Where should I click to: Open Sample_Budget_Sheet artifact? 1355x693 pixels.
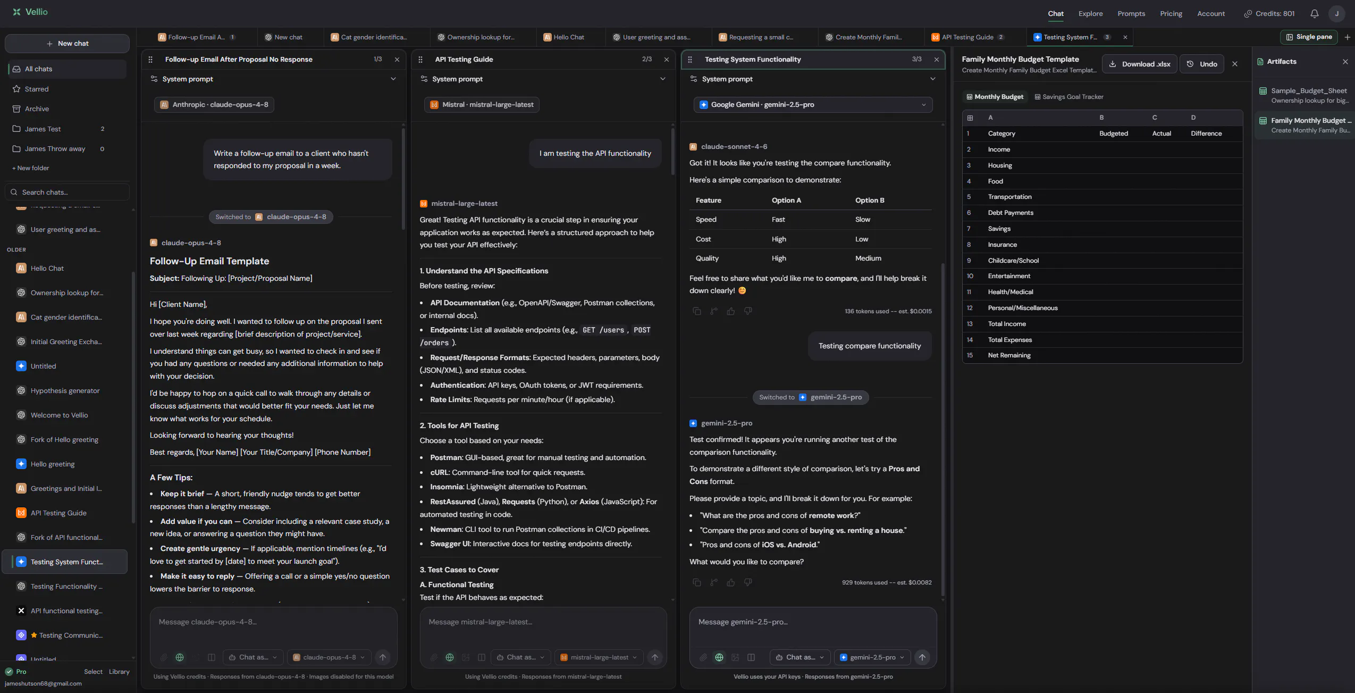pyautogui.click(x=1304, y=96)
